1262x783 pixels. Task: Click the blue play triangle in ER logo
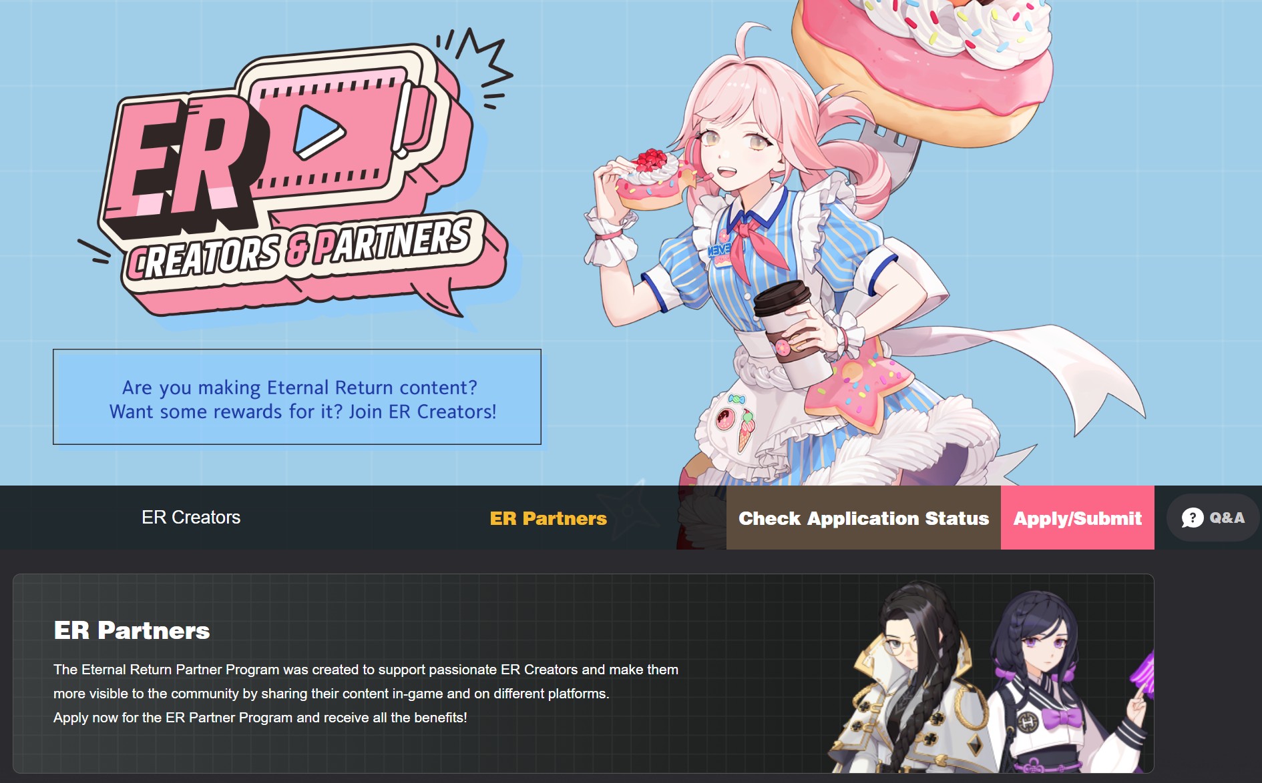[319, 131]
